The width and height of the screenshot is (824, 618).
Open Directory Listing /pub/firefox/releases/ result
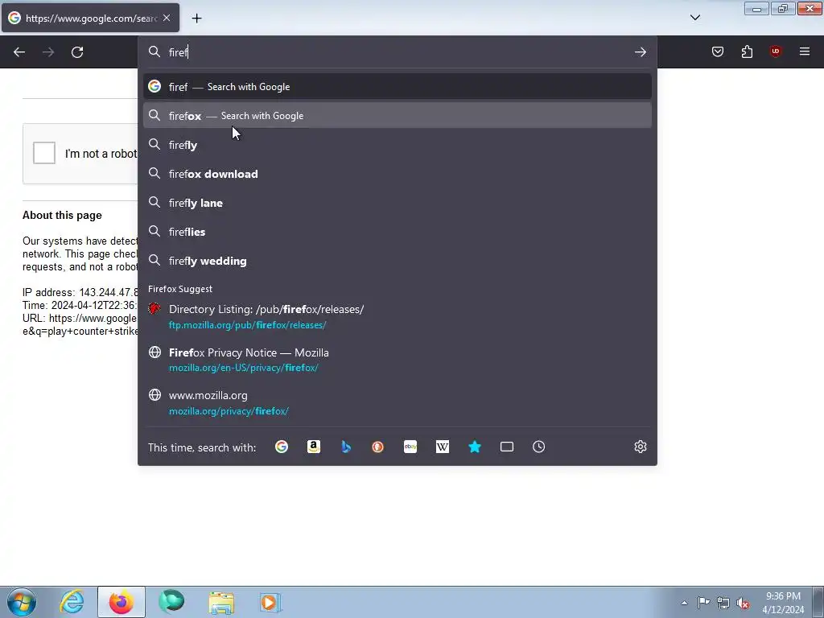tap(398, 317)
